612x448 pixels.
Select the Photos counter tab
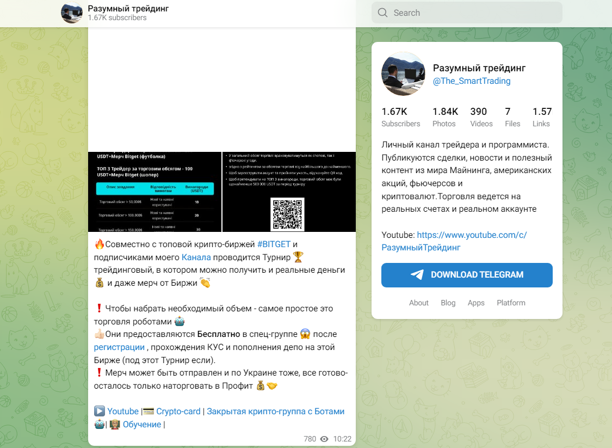click(445, 117)
